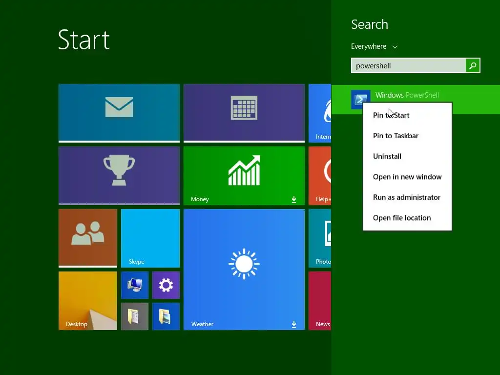Click the Windows PowerShell result icon

pyautogui.click(x=361, y=99)
